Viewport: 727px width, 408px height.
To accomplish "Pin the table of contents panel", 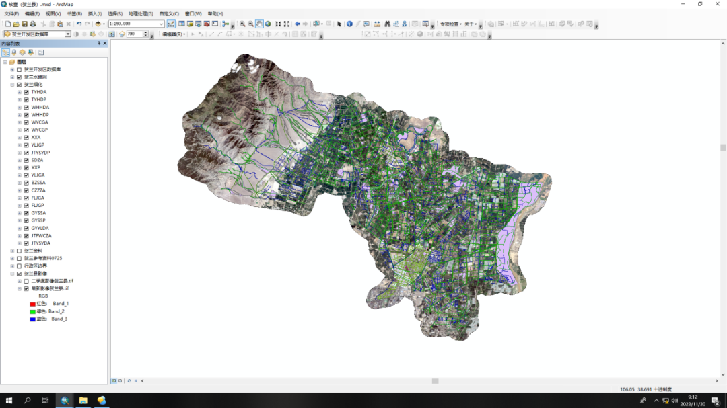I will click(x=99, y=43).
